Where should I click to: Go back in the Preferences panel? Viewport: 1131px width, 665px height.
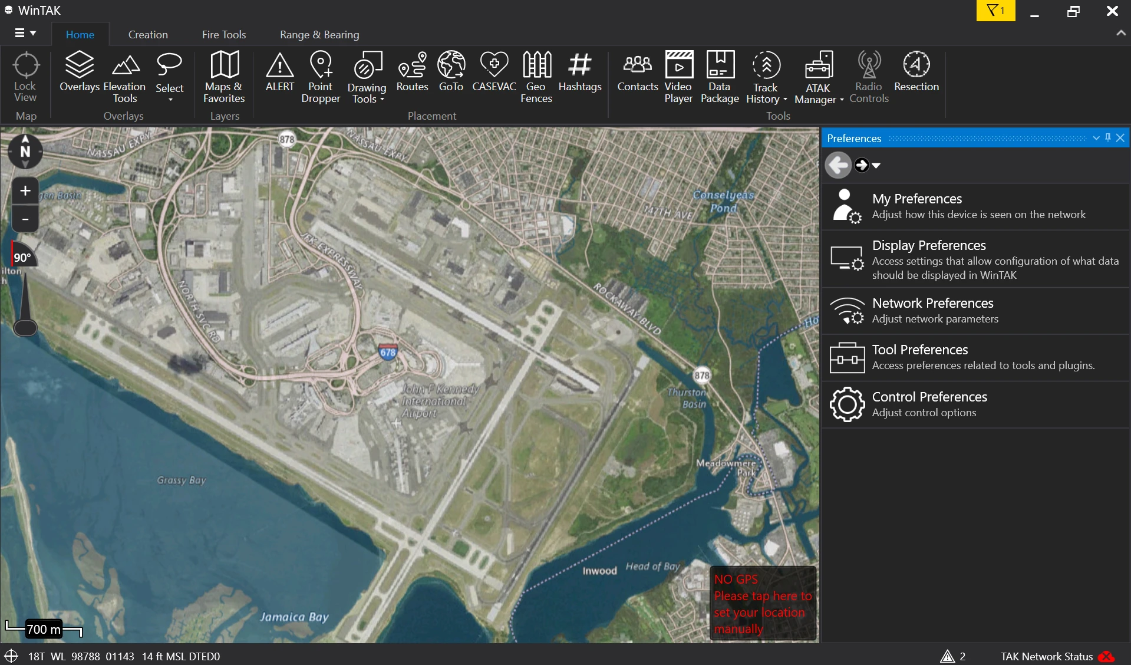(837, 165)
